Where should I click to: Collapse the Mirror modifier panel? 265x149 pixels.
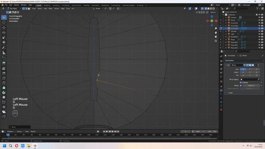226,65
